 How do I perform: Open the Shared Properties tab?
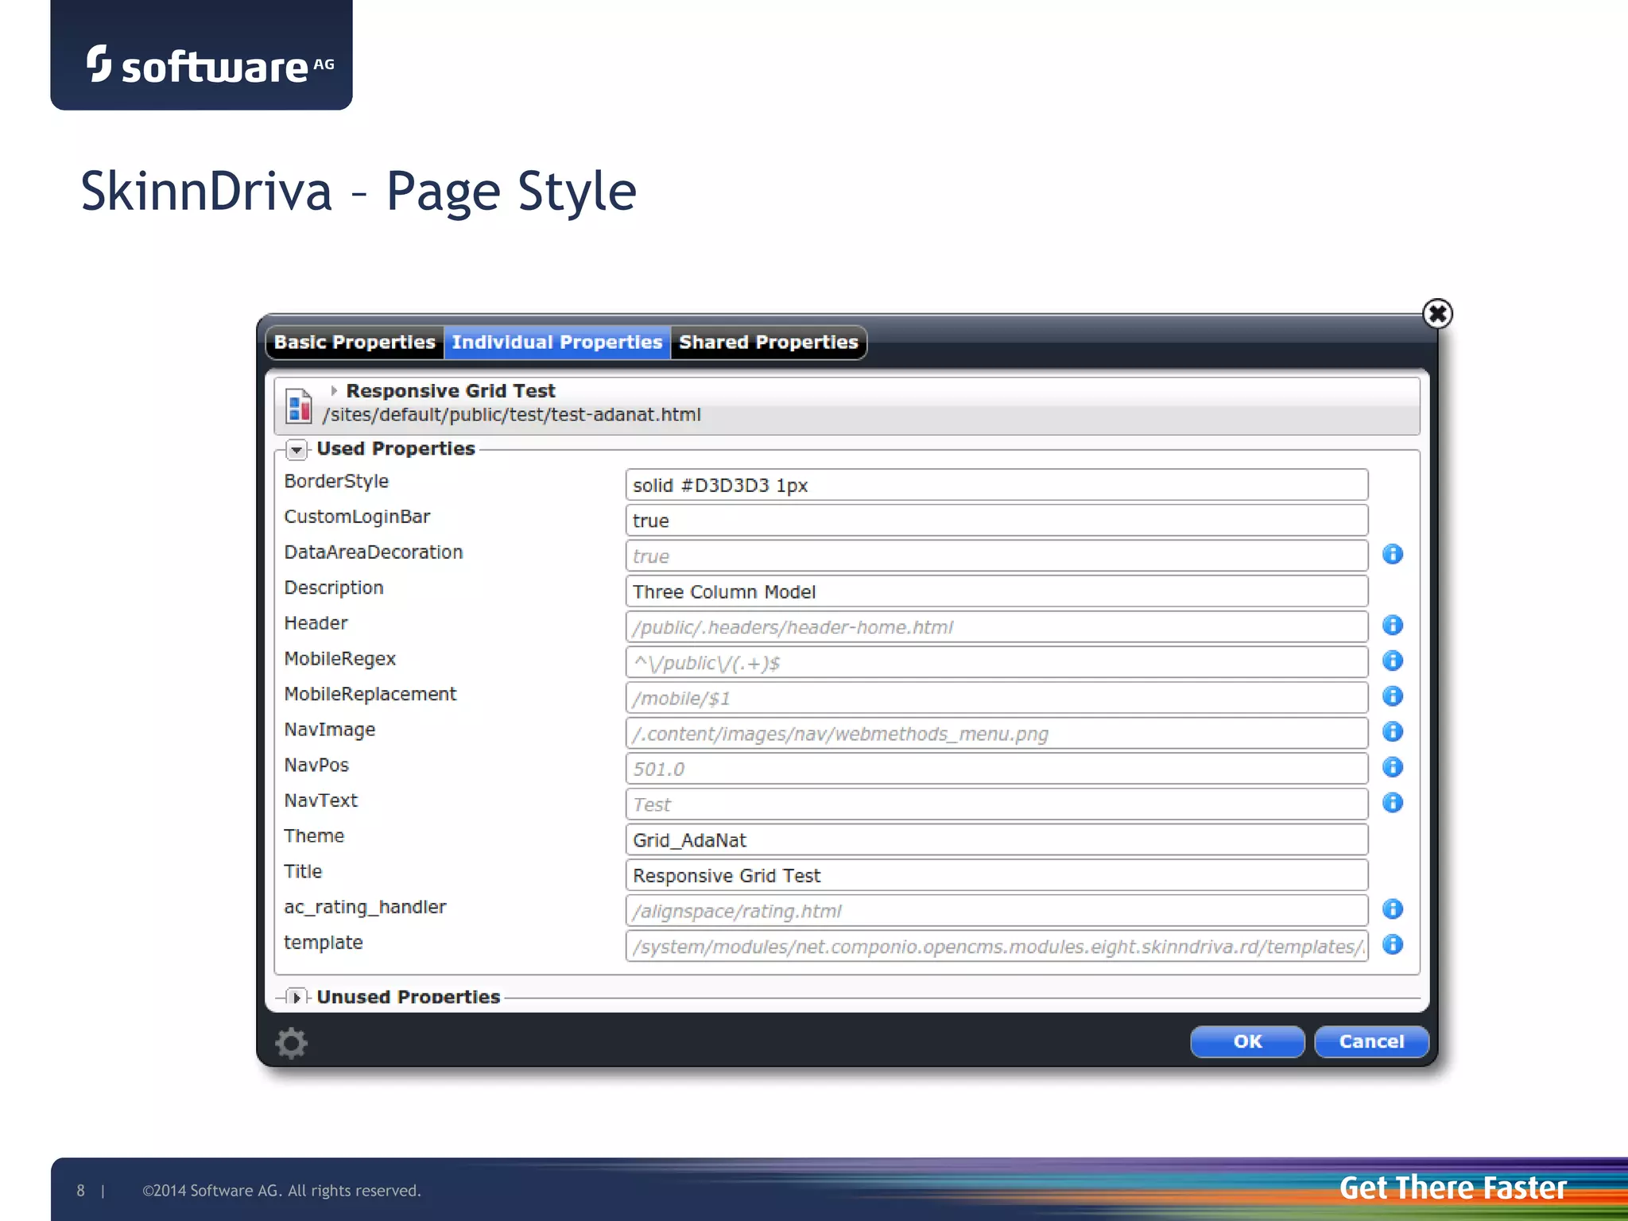click(x=769, y=343)
